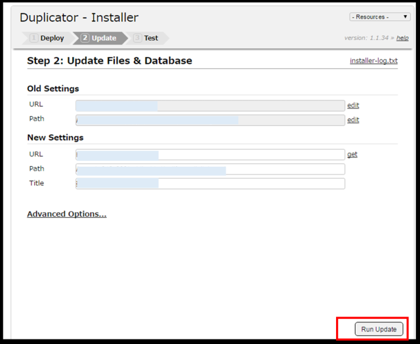Click the 'Step 2: Update Files & Database' heading
The height and width of the screenshot is (344, 420).
(110, 60)
